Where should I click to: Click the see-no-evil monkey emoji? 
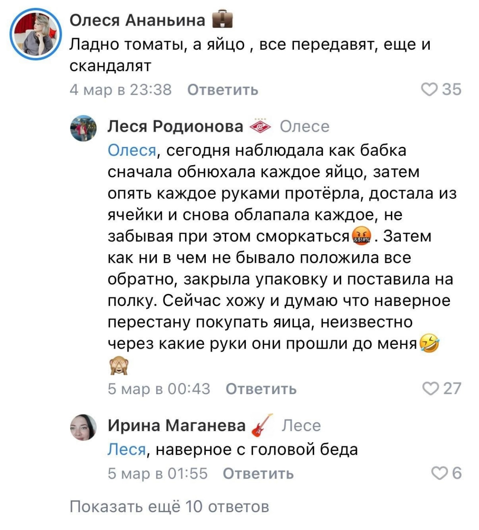point(118,366)
